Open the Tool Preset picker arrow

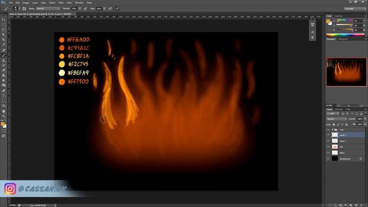pos(10,9)
